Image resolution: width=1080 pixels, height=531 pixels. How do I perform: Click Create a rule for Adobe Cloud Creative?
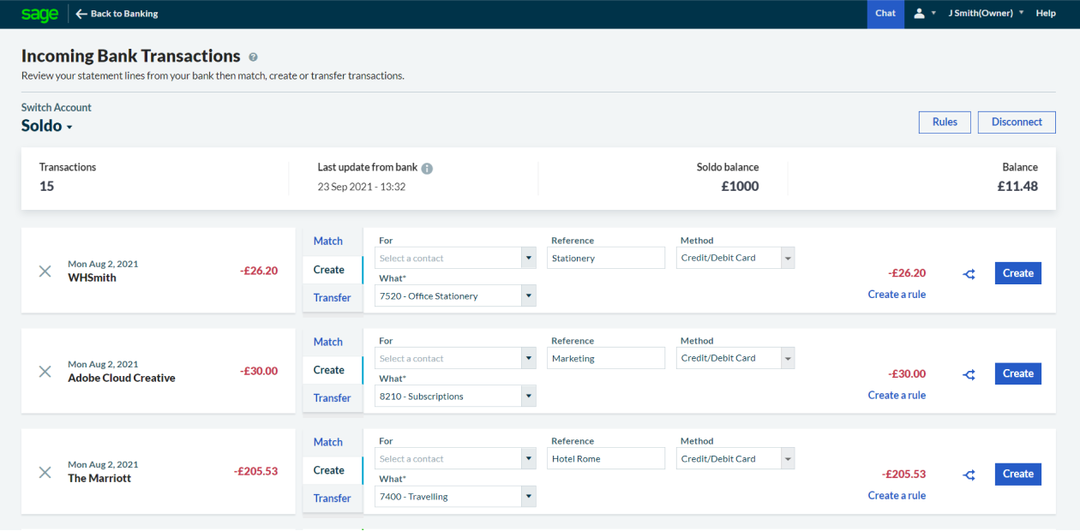coord(897,395)
